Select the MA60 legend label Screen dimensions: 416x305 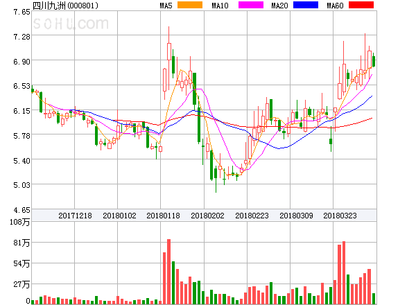click(x=335, y=6)
